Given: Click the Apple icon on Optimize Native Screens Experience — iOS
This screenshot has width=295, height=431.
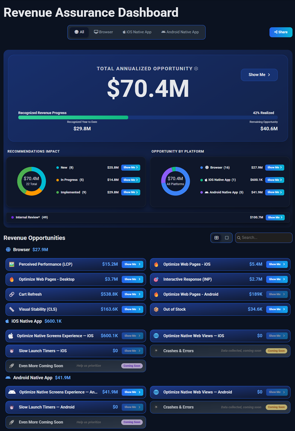Looking at the screenshot, I should click(x=11, y=336).
